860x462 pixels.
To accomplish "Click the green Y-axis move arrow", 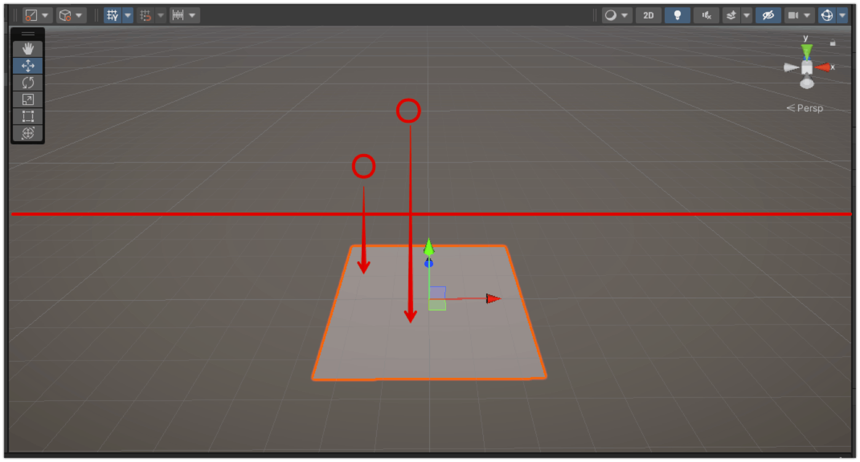I will tap(429, 247).
